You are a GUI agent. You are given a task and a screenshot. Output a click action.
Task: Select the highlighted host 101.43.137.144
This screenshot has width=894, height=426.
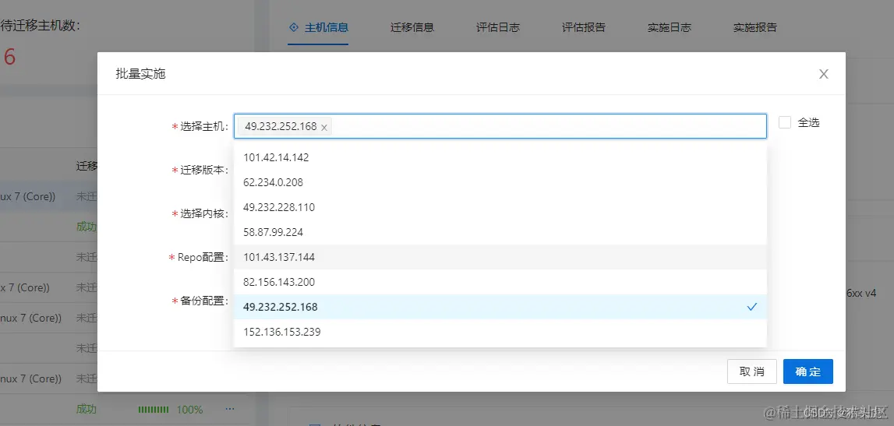tap(500, 258)
